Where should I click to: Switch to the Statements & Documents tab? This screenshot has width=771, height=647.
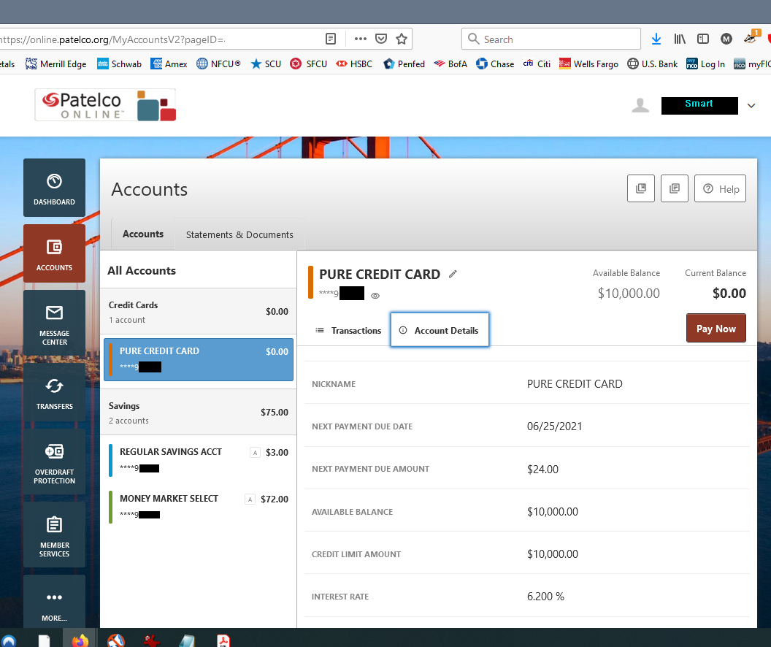click(x=239, y=234)
